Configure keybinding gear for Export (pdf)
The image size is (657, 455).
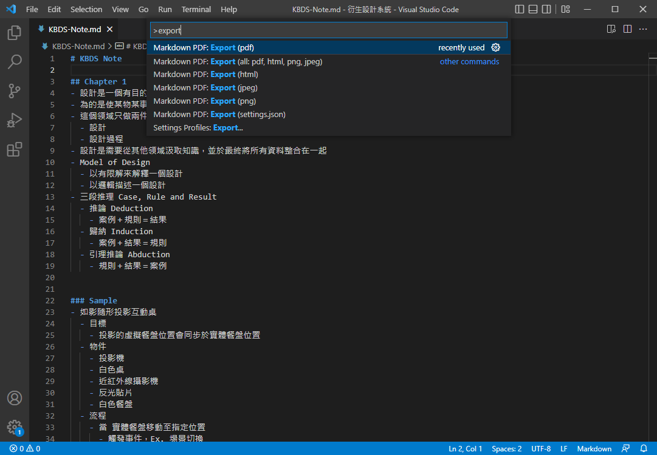coord(496,47)
